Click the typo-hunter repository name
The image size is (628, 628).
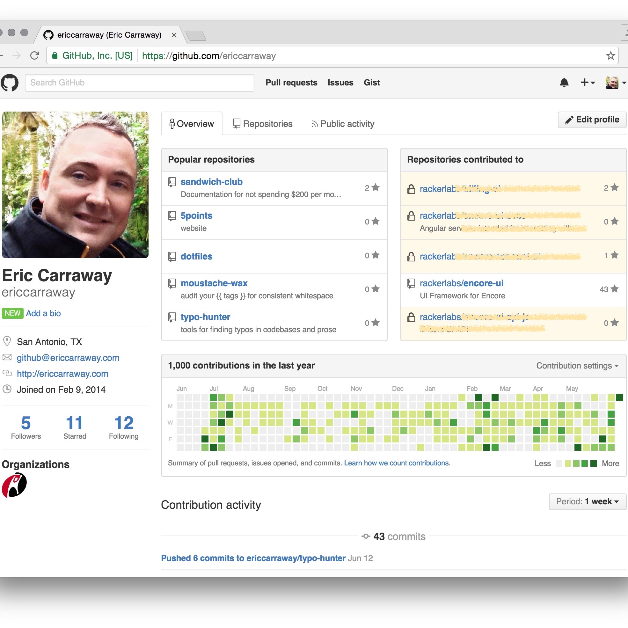pos(205,317)
